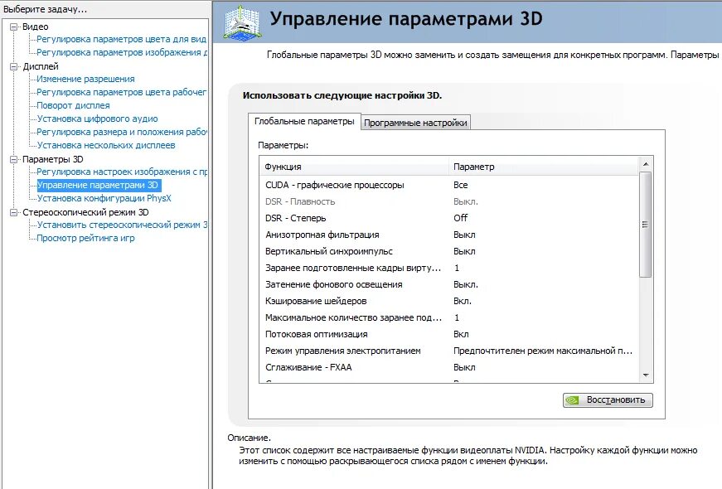Image resolution: width=722 pixels, height=489 pixels.
Task: Switch to the Глобальные параметры tab
Action: coord(304,122)
